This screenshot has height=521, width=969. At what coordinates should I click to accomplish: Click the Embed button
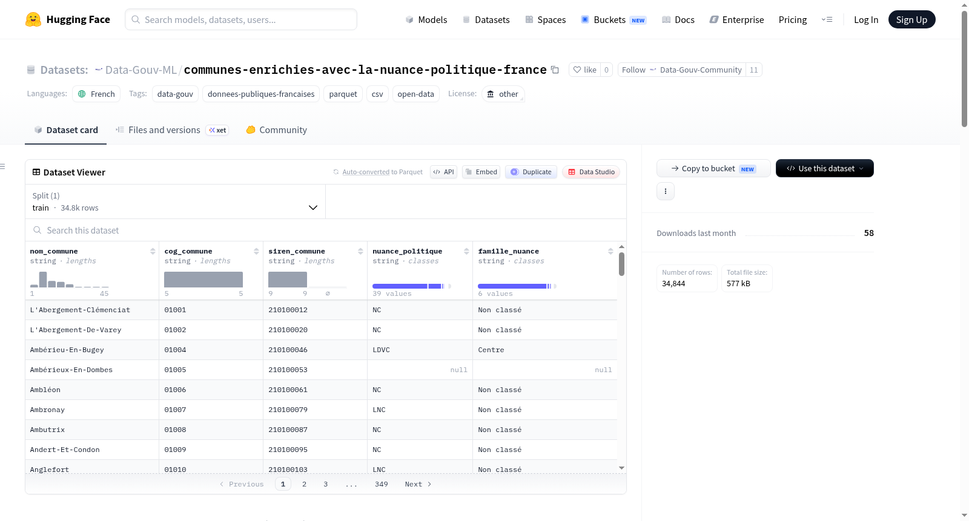[x=481, y=172]
